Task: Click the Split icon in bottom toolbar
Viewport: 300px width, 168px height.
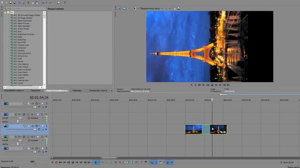Action: 132,162
